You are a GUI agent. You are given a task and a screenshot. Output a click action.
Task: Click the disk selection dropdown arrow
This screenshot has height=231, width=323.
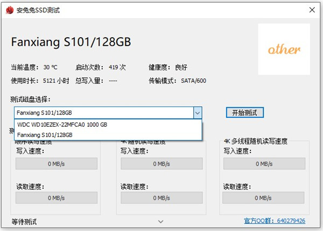point(198,113)
